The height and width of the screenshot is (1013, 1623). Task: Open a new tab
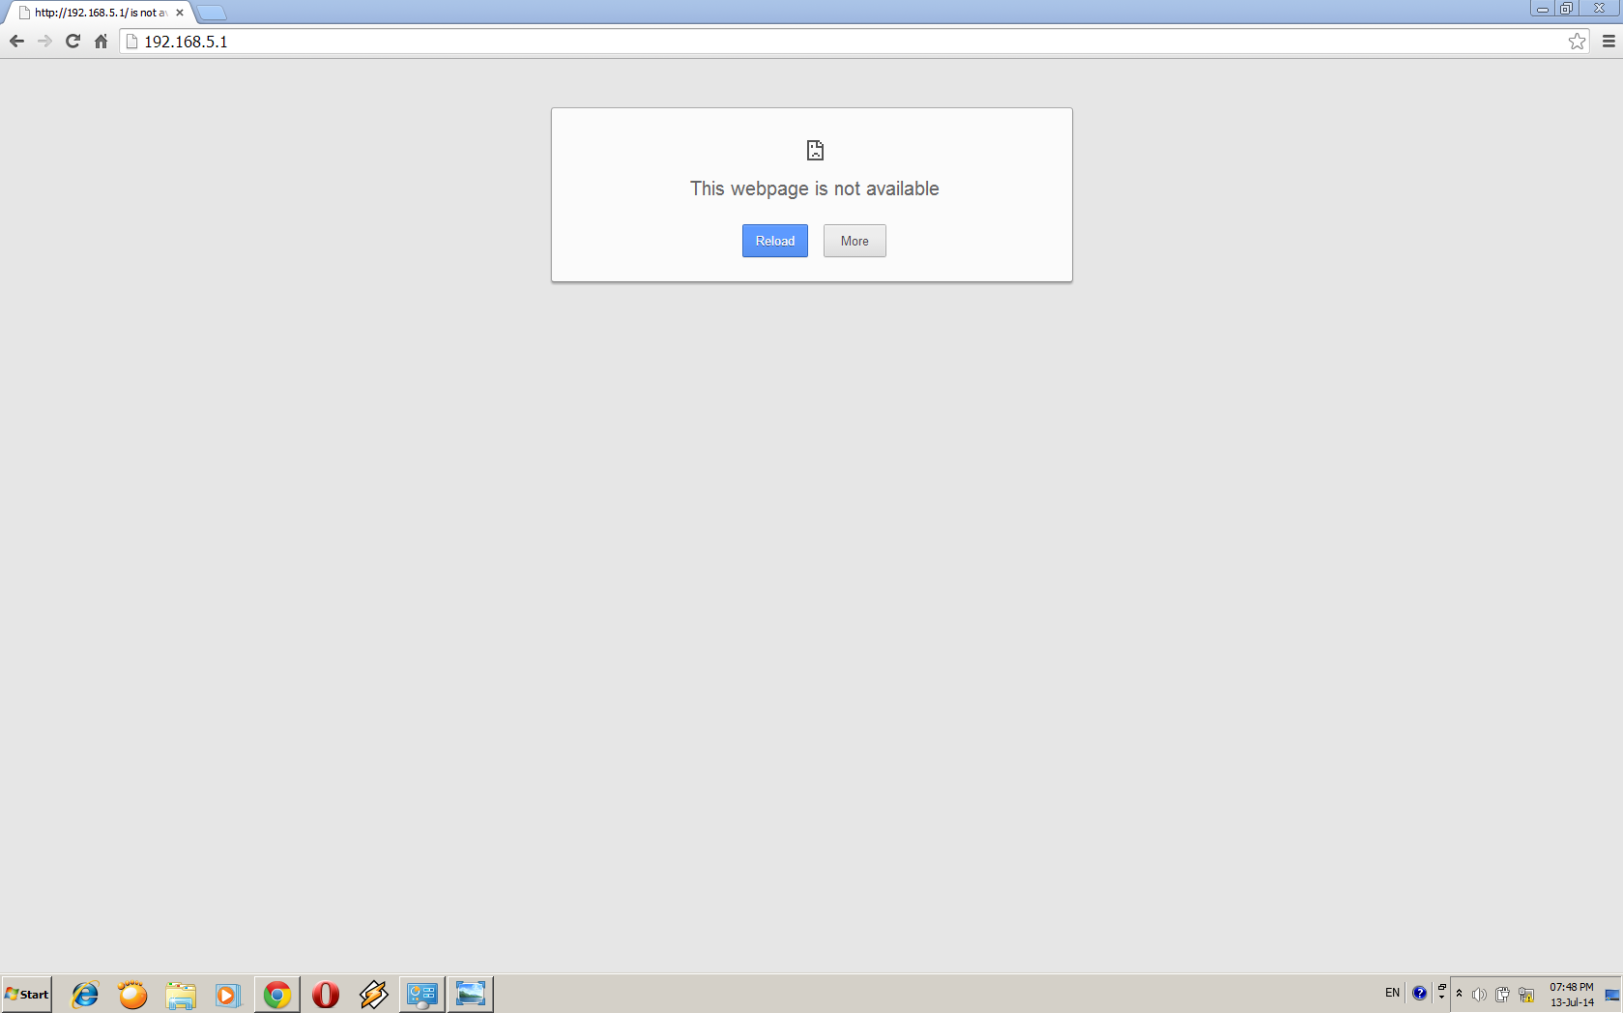click(211, 13)
